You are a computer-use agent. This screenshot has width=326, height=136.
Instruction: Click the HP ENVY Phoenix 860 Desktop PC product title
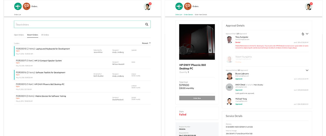193,67
